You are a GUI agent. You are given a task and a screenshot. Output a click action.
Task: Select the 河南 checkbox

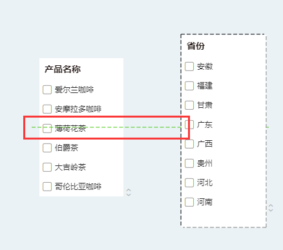pos(189,202)
